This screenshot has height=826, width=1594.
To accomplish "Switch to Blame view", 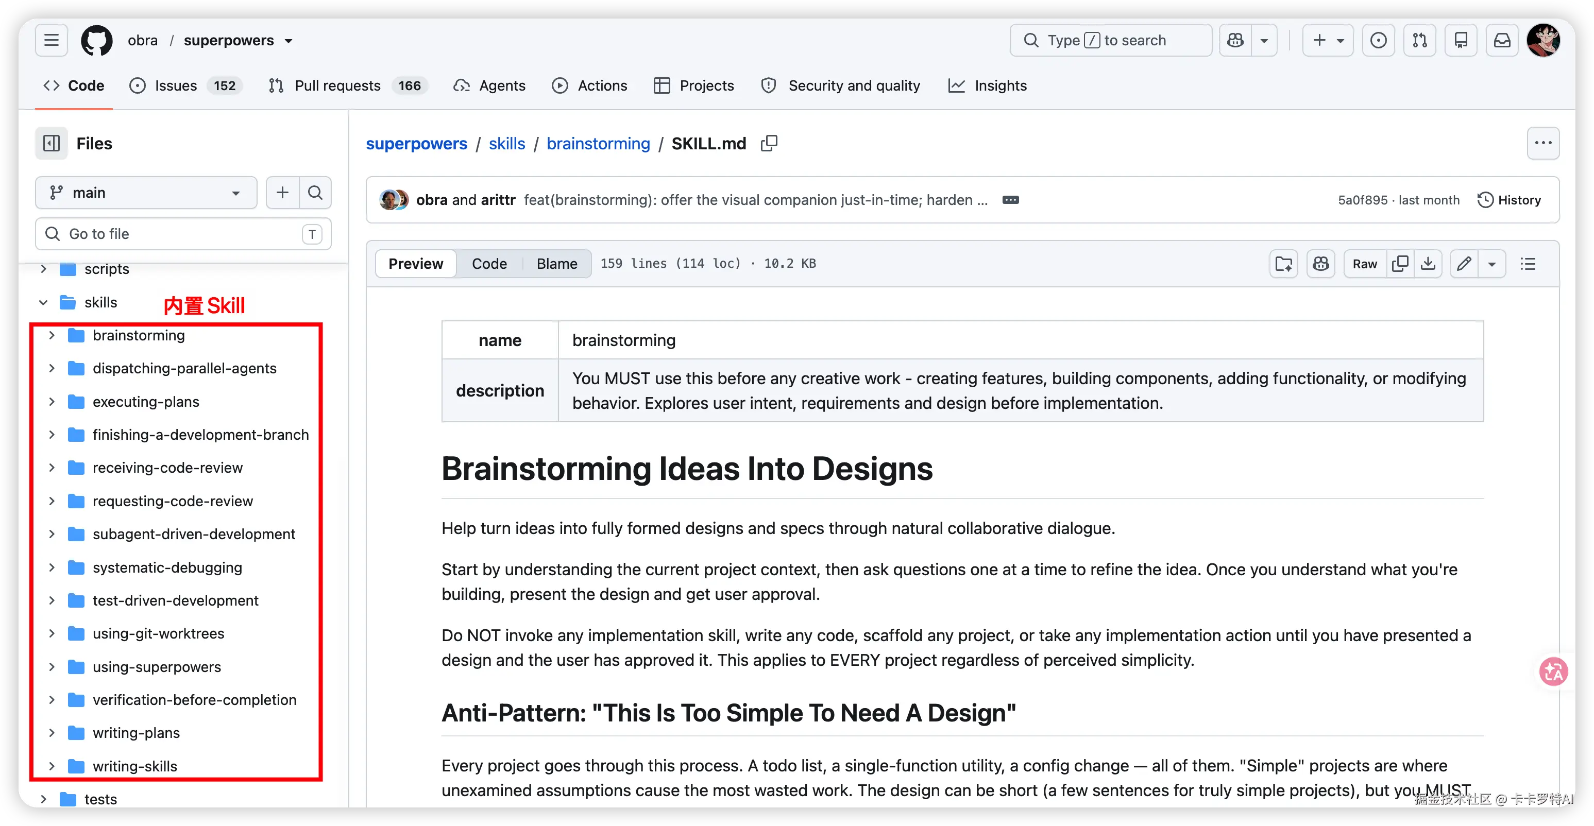I will click(x=557, y=264).
